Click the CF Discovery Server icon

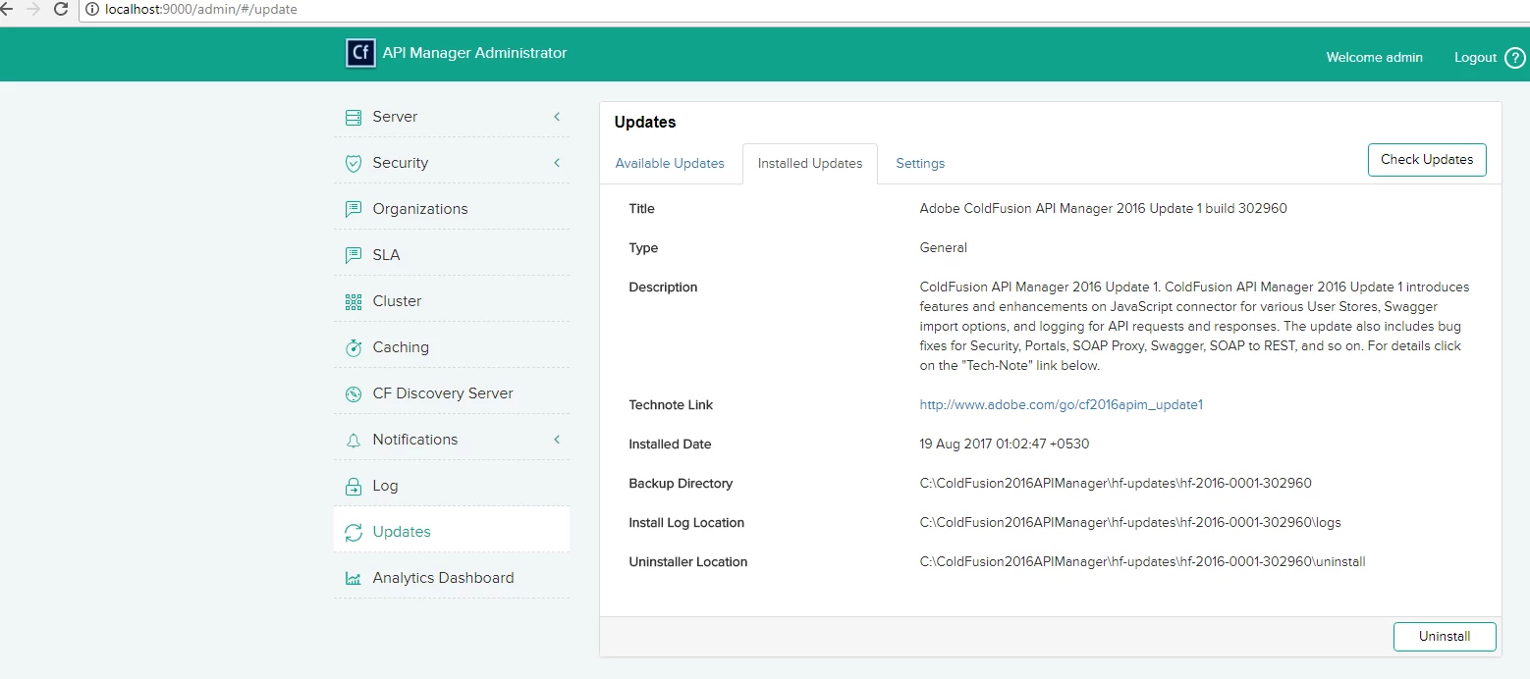[354, 393]
